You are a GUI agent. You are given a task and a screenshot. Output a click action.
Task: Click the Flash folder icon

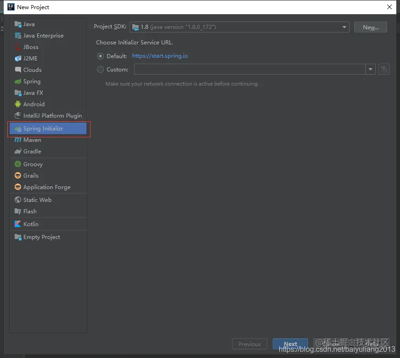tap(18, 212)
